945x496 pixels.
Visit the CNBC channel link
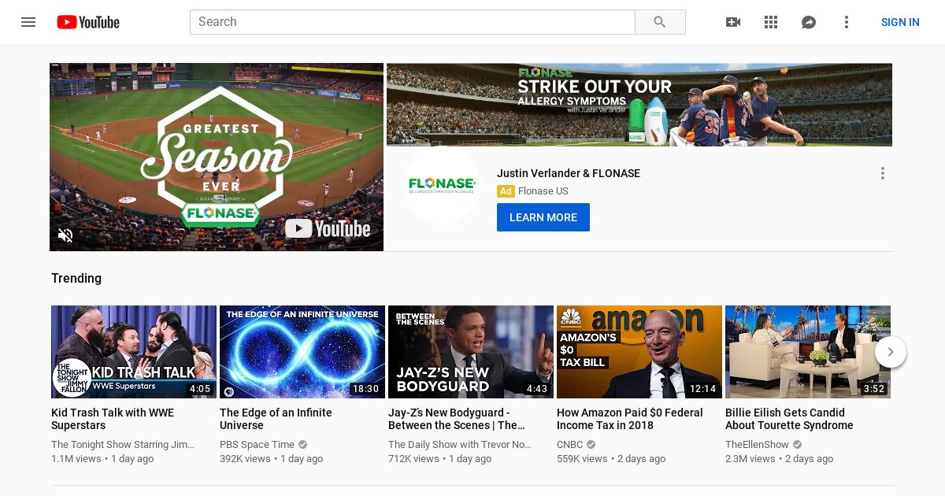point(570,445)
